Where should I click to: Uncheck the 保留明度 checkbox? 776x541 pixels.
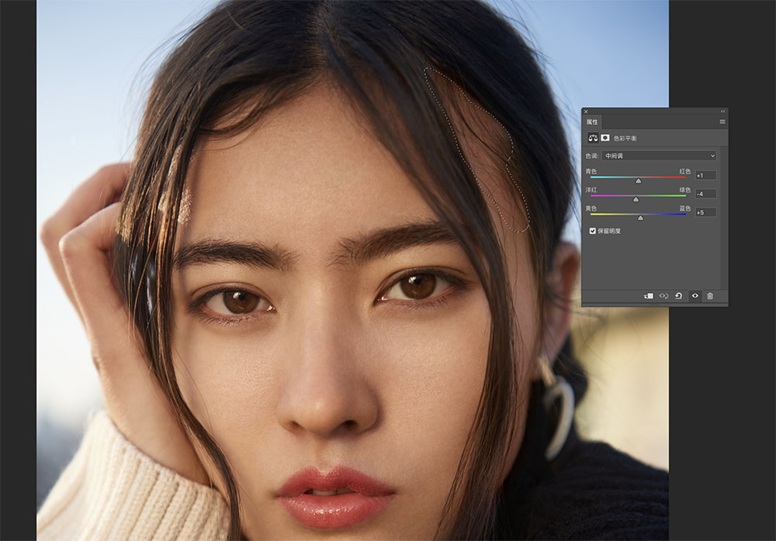tap(592, 231)
